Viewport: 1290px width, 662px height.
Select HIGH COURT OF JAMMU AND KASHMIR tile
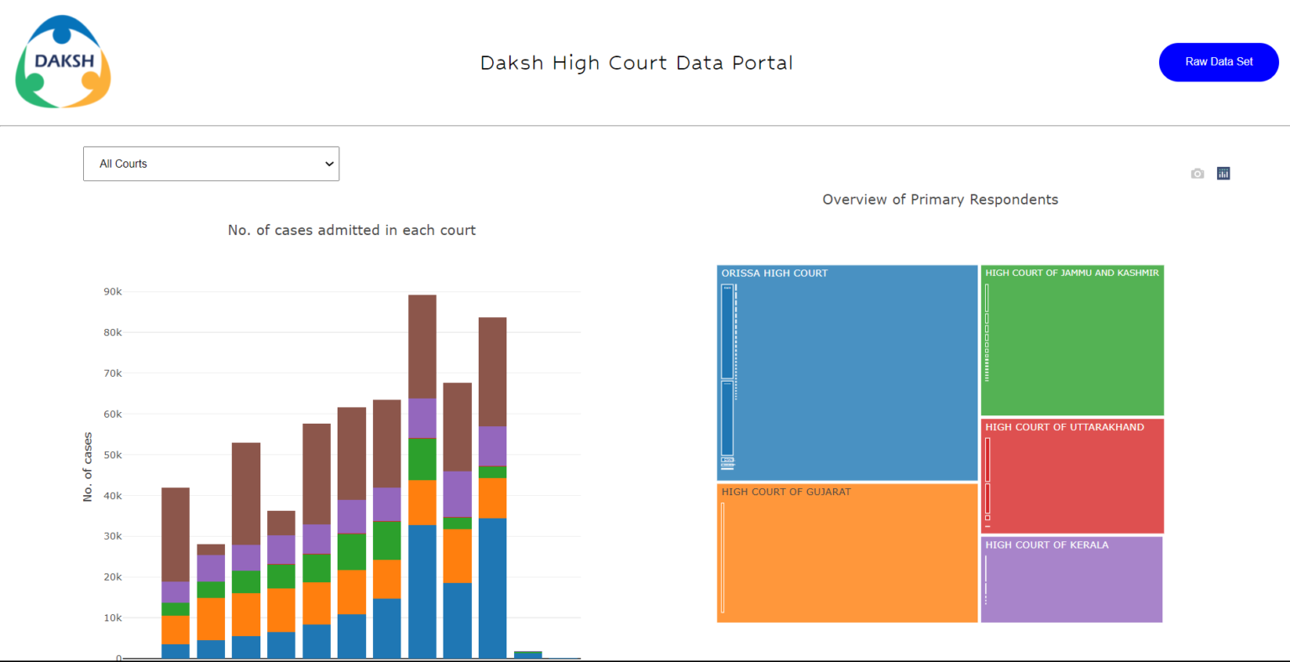tap(1072, 340)
